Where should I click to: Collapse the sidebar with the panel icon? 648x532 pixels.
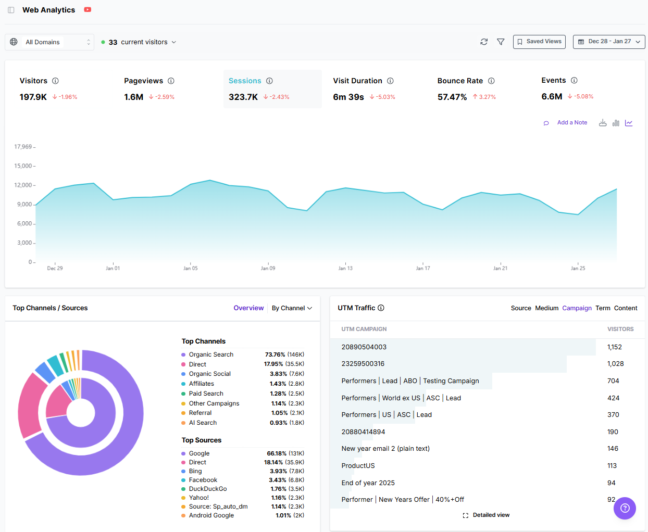[x=11, y=9]
